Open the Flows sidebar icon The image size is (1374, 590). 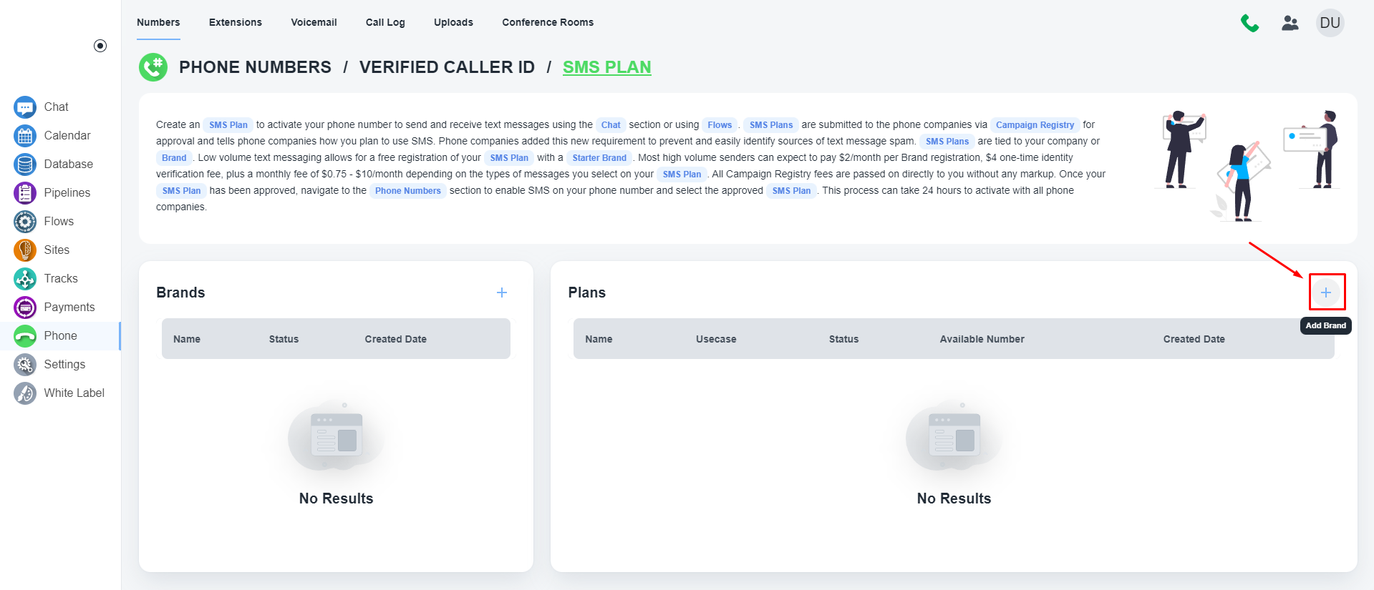click(25, 221)
